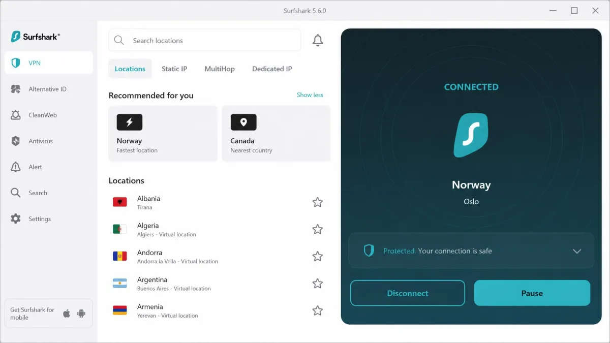Click the Search locations input field
This screenshot has height=343, width=610.
pos(205,40)
